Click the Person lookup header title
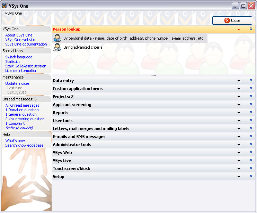 [x=67, y=29]
